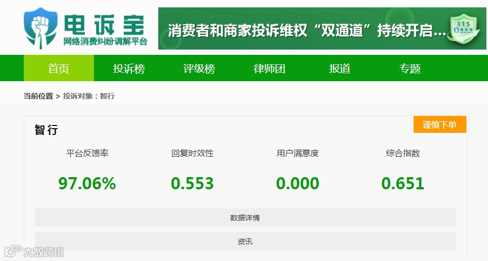Click the 0.651 composite index value
The width and height of the screenshot is (488, 261).
[x=403, y=183]
